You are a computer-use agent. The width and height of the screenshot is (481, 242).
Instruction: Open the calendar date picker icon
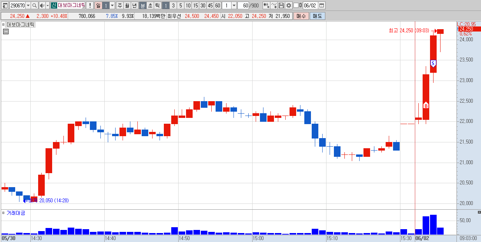click(x=322, y=5)
